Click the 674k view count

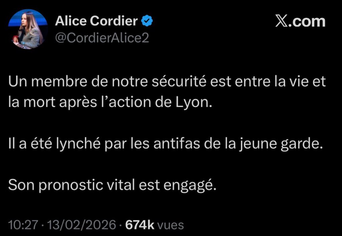pos(140,225)
